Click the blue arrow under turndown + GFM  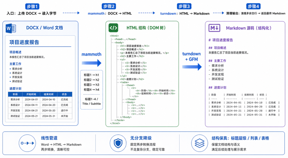pyautogui.click(x=192, y=67)
